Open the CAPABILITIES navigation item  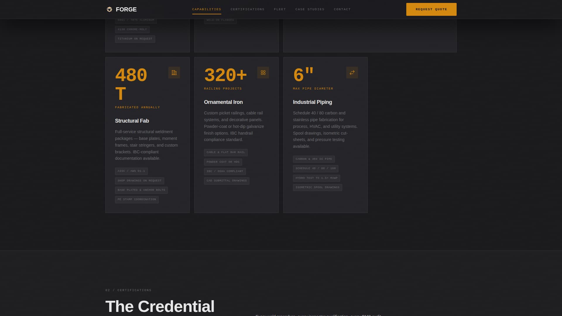[x=207, y=9]
